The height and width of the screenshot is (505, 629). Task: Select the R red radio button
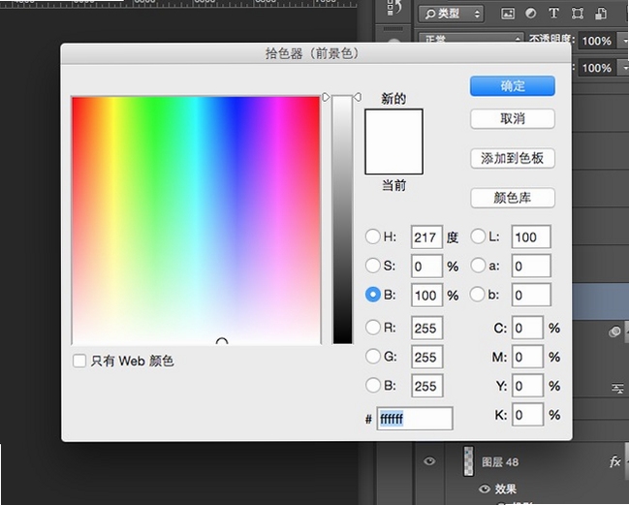point(373,328)
